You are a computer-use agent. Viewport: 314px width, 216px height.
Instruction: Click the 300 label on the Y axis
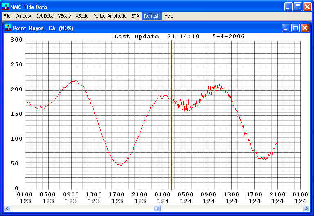click(17, 40)
